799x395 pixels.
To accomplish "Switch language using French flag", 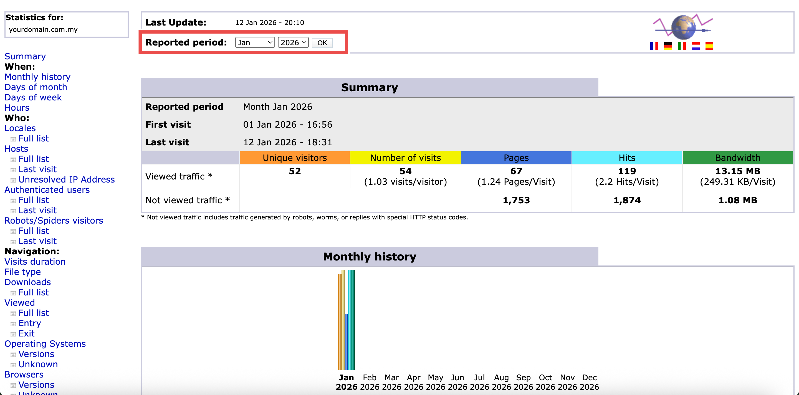I will [x=654, y=46].
